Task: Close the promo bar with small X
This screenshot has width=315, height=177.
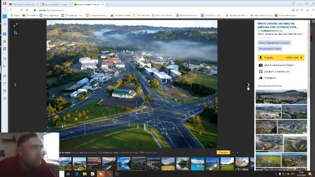Action: pos(237,152)
